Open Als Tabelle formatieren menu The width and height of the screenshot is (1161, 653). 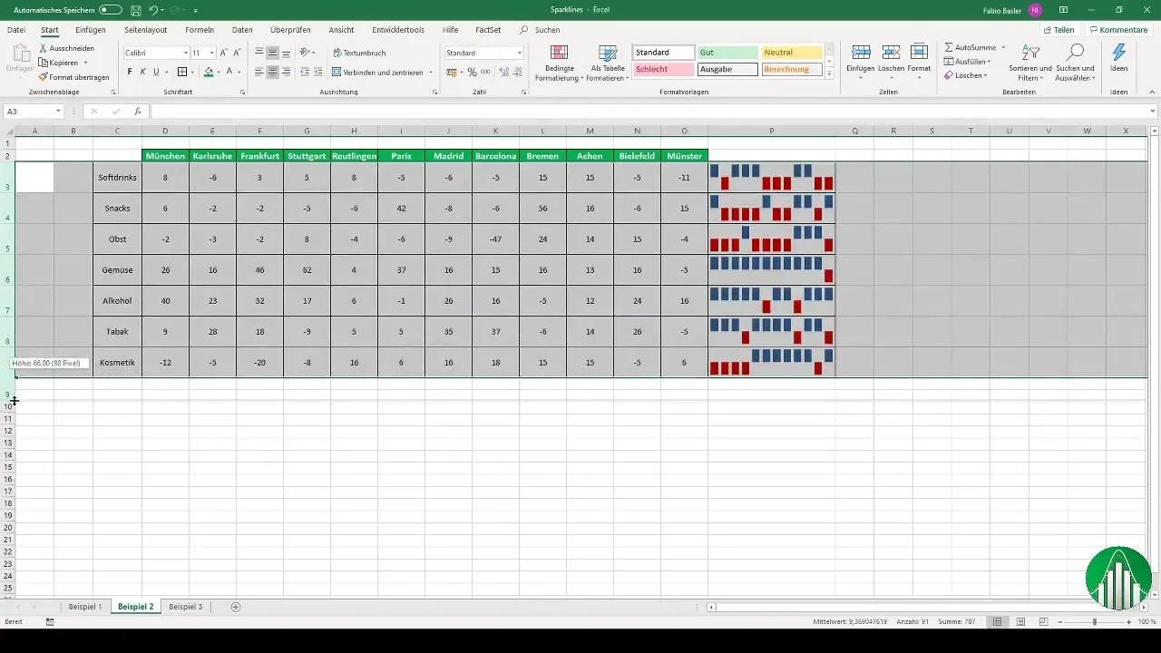608,63
